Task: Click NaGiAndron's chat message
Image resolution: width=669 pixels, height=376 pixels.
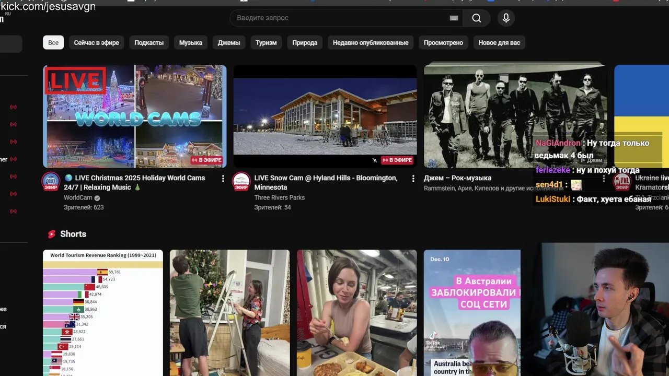Action: coord(592,149)
